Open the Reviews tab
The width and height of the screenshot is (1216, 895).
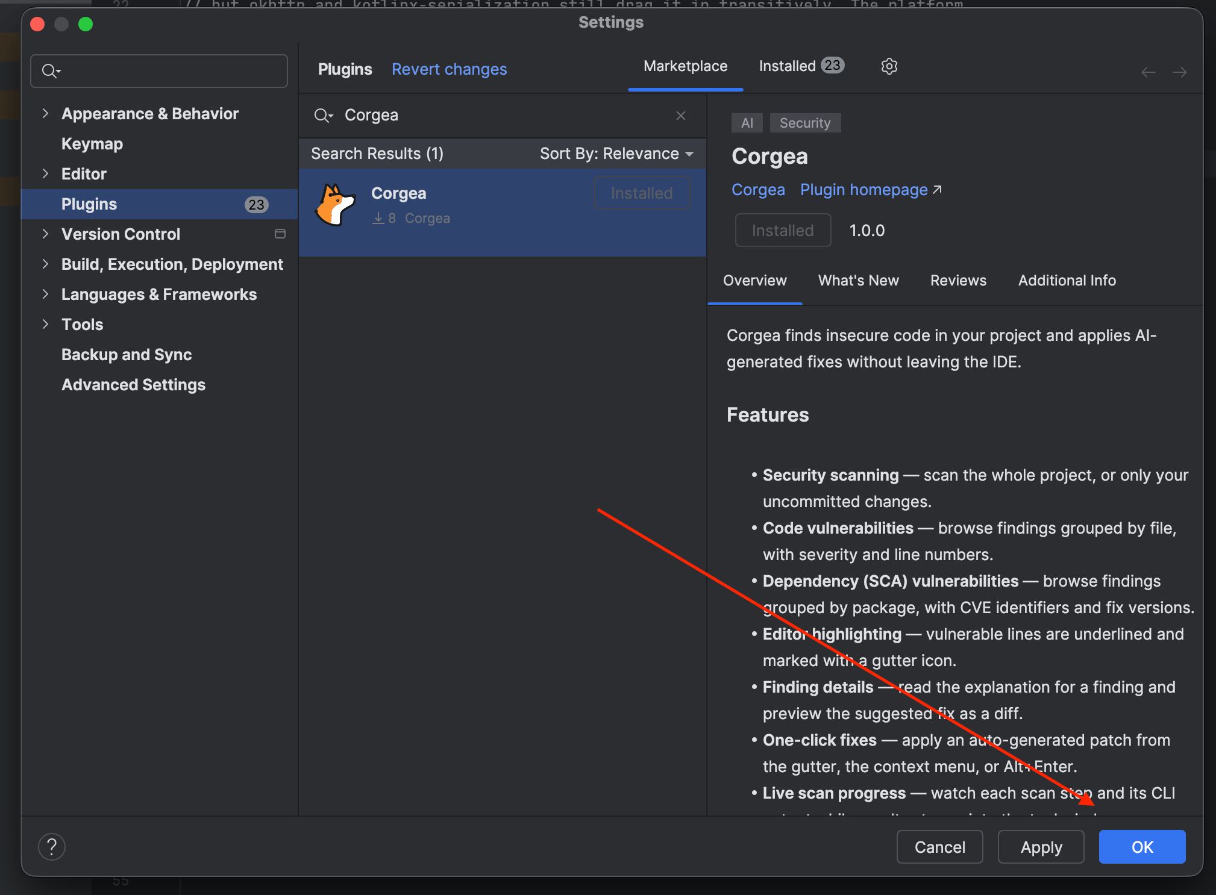pos(958,281)
